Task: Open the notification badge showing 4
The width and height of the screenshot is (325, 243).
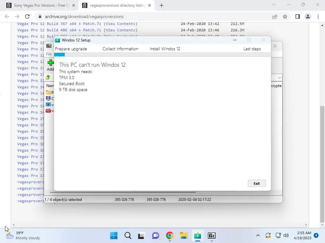Action: tap(316, 235)
